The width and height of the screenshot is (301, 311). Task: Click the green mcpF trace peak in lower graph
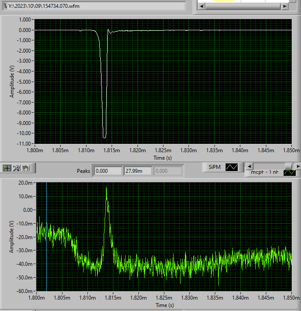(106, 187)
